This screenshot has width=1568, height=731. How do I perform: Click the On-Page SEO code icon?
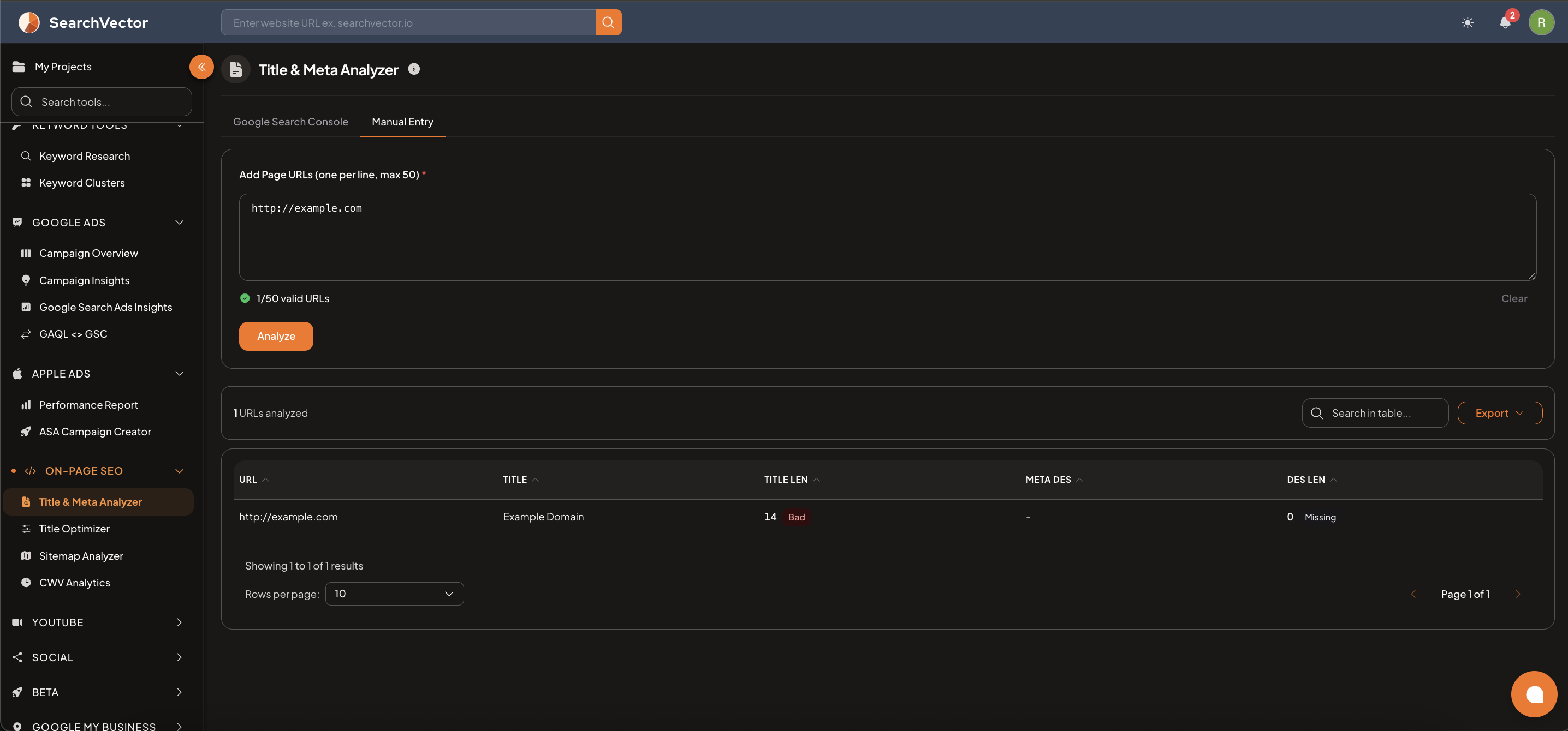pos(31,471)
